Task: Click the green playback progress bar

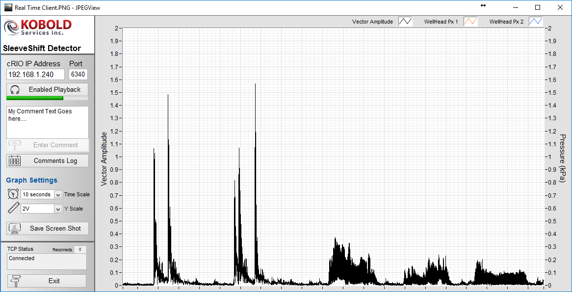Action: [x=34, y=98]
